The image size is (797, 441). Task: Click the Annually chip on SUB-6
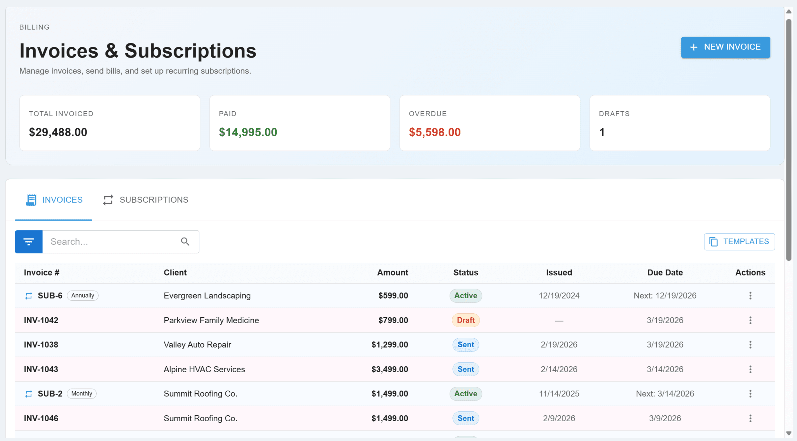click(x=83, y=296)
